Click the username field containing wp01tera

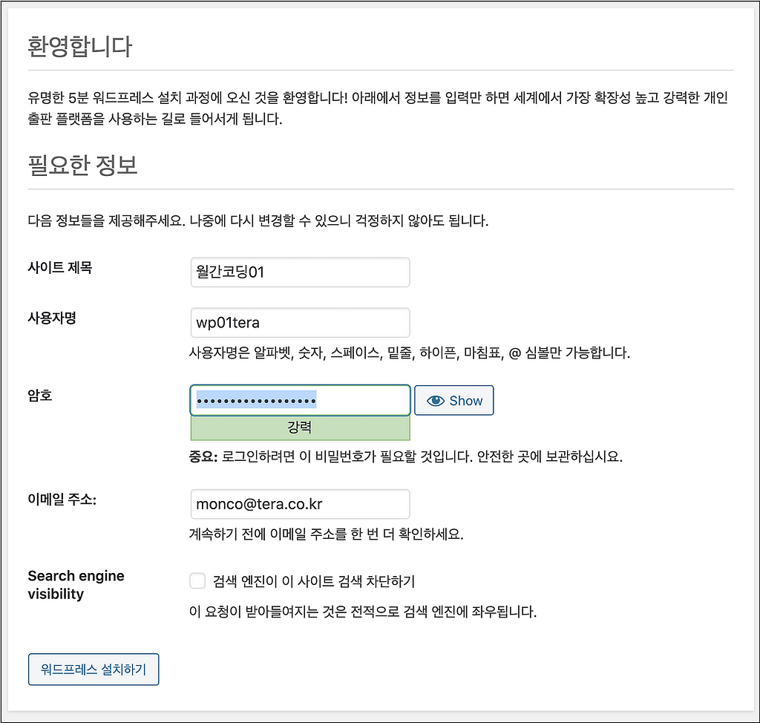(300, 322)
